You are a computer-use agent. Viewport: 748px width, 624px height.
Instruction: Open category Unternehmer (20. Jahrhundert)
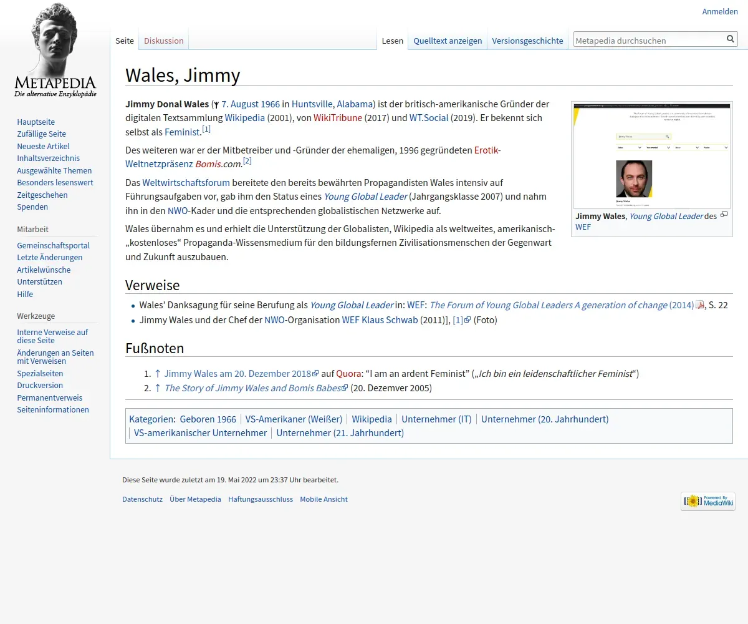pyautogui.click(x=545, y=419)
